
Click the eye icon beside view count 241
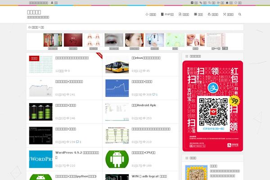68,94
